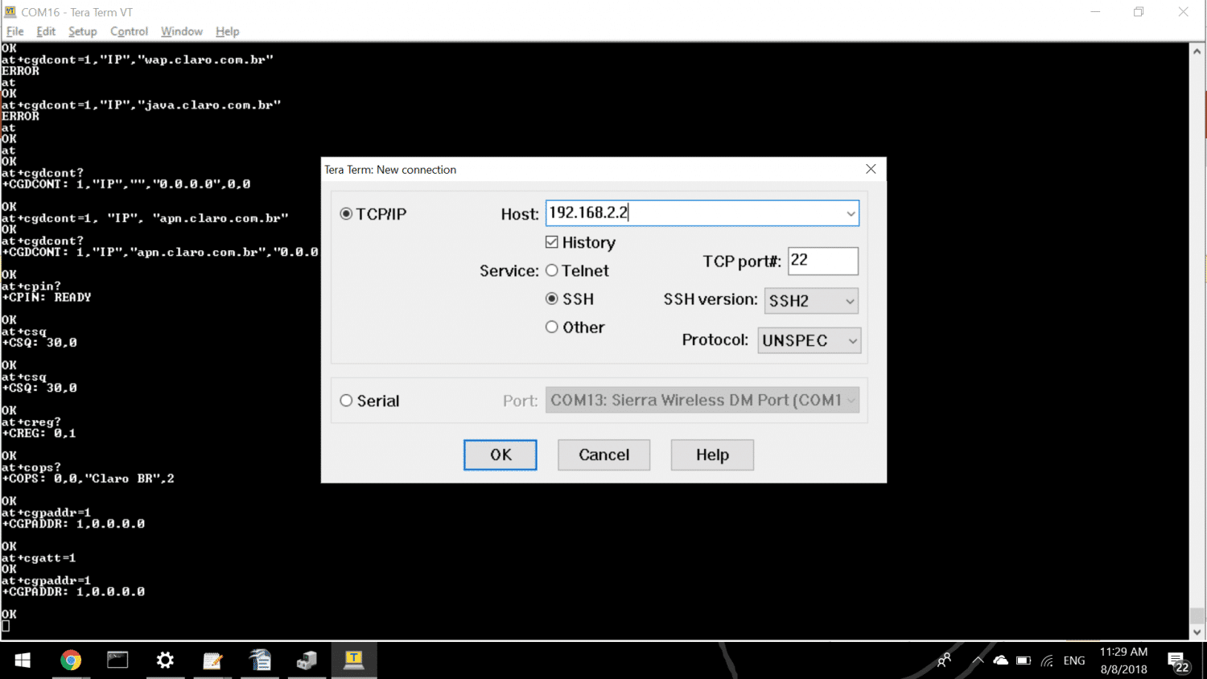Open the Protocol UNSPEC dropdown
The image size is (1207, 679).
(809, 340)
